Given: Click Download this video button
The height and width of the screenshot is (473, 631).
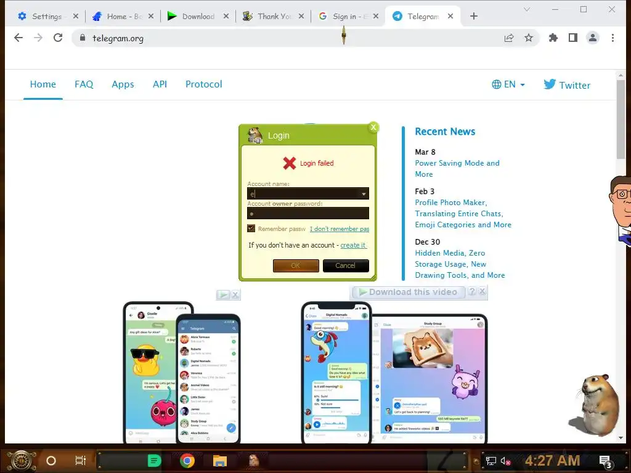Looking at the screenshot, I should [409, 292].
